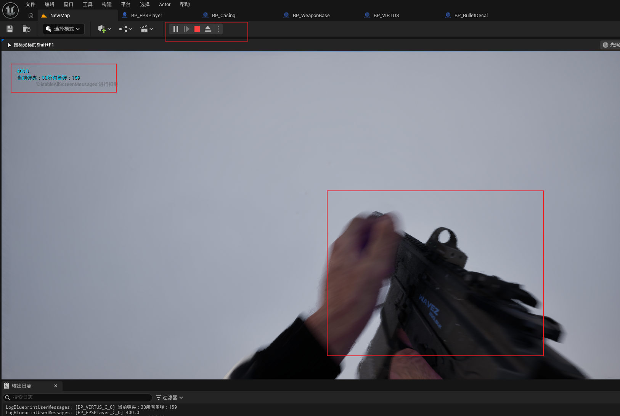Click the home icon beside NewMap tab
Screen dimensions: 620x416
coord(31,15)
